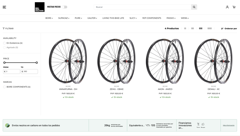Click the From price input field
Screen dimensions: 240x136
[x=12, y=71]
